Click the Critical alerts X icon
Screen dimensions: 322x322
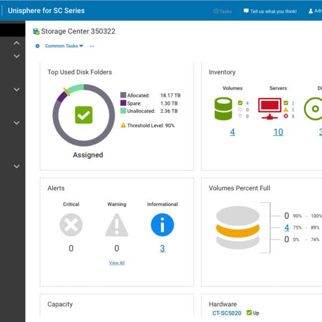point(71,225)
